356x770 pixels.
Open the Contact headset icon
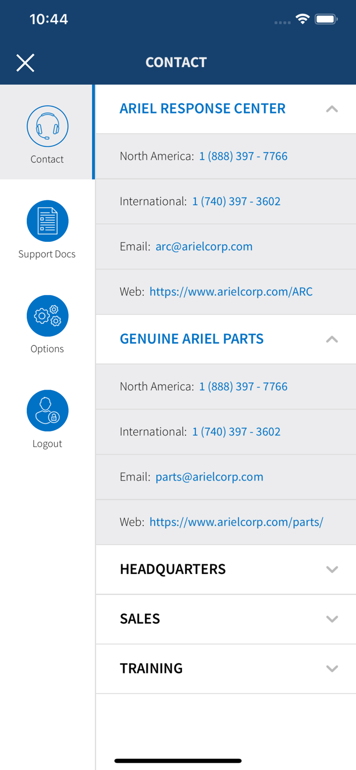(47, 126)
